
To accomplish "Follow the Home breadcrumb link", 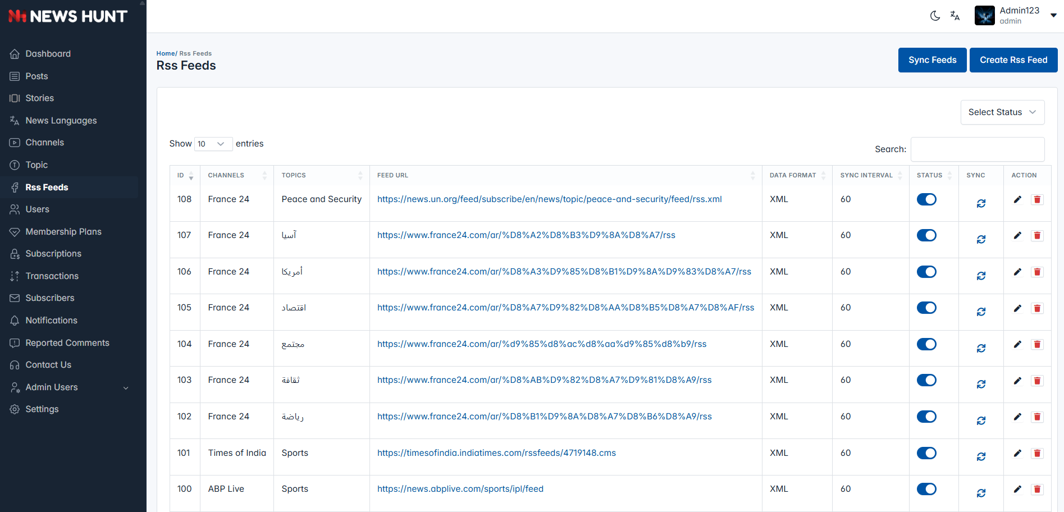I will tap(166, 53).
